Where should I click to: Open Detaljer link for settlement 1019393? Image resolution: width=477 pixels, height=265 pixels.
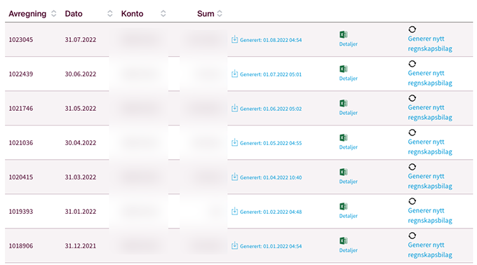click(x=349, y=216)
